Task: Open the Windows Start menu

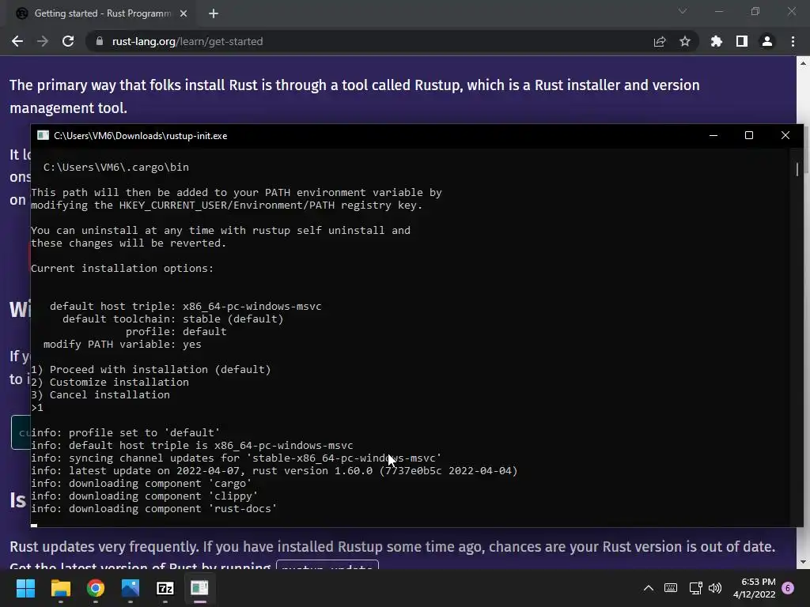Action: [x=25, y=588]
